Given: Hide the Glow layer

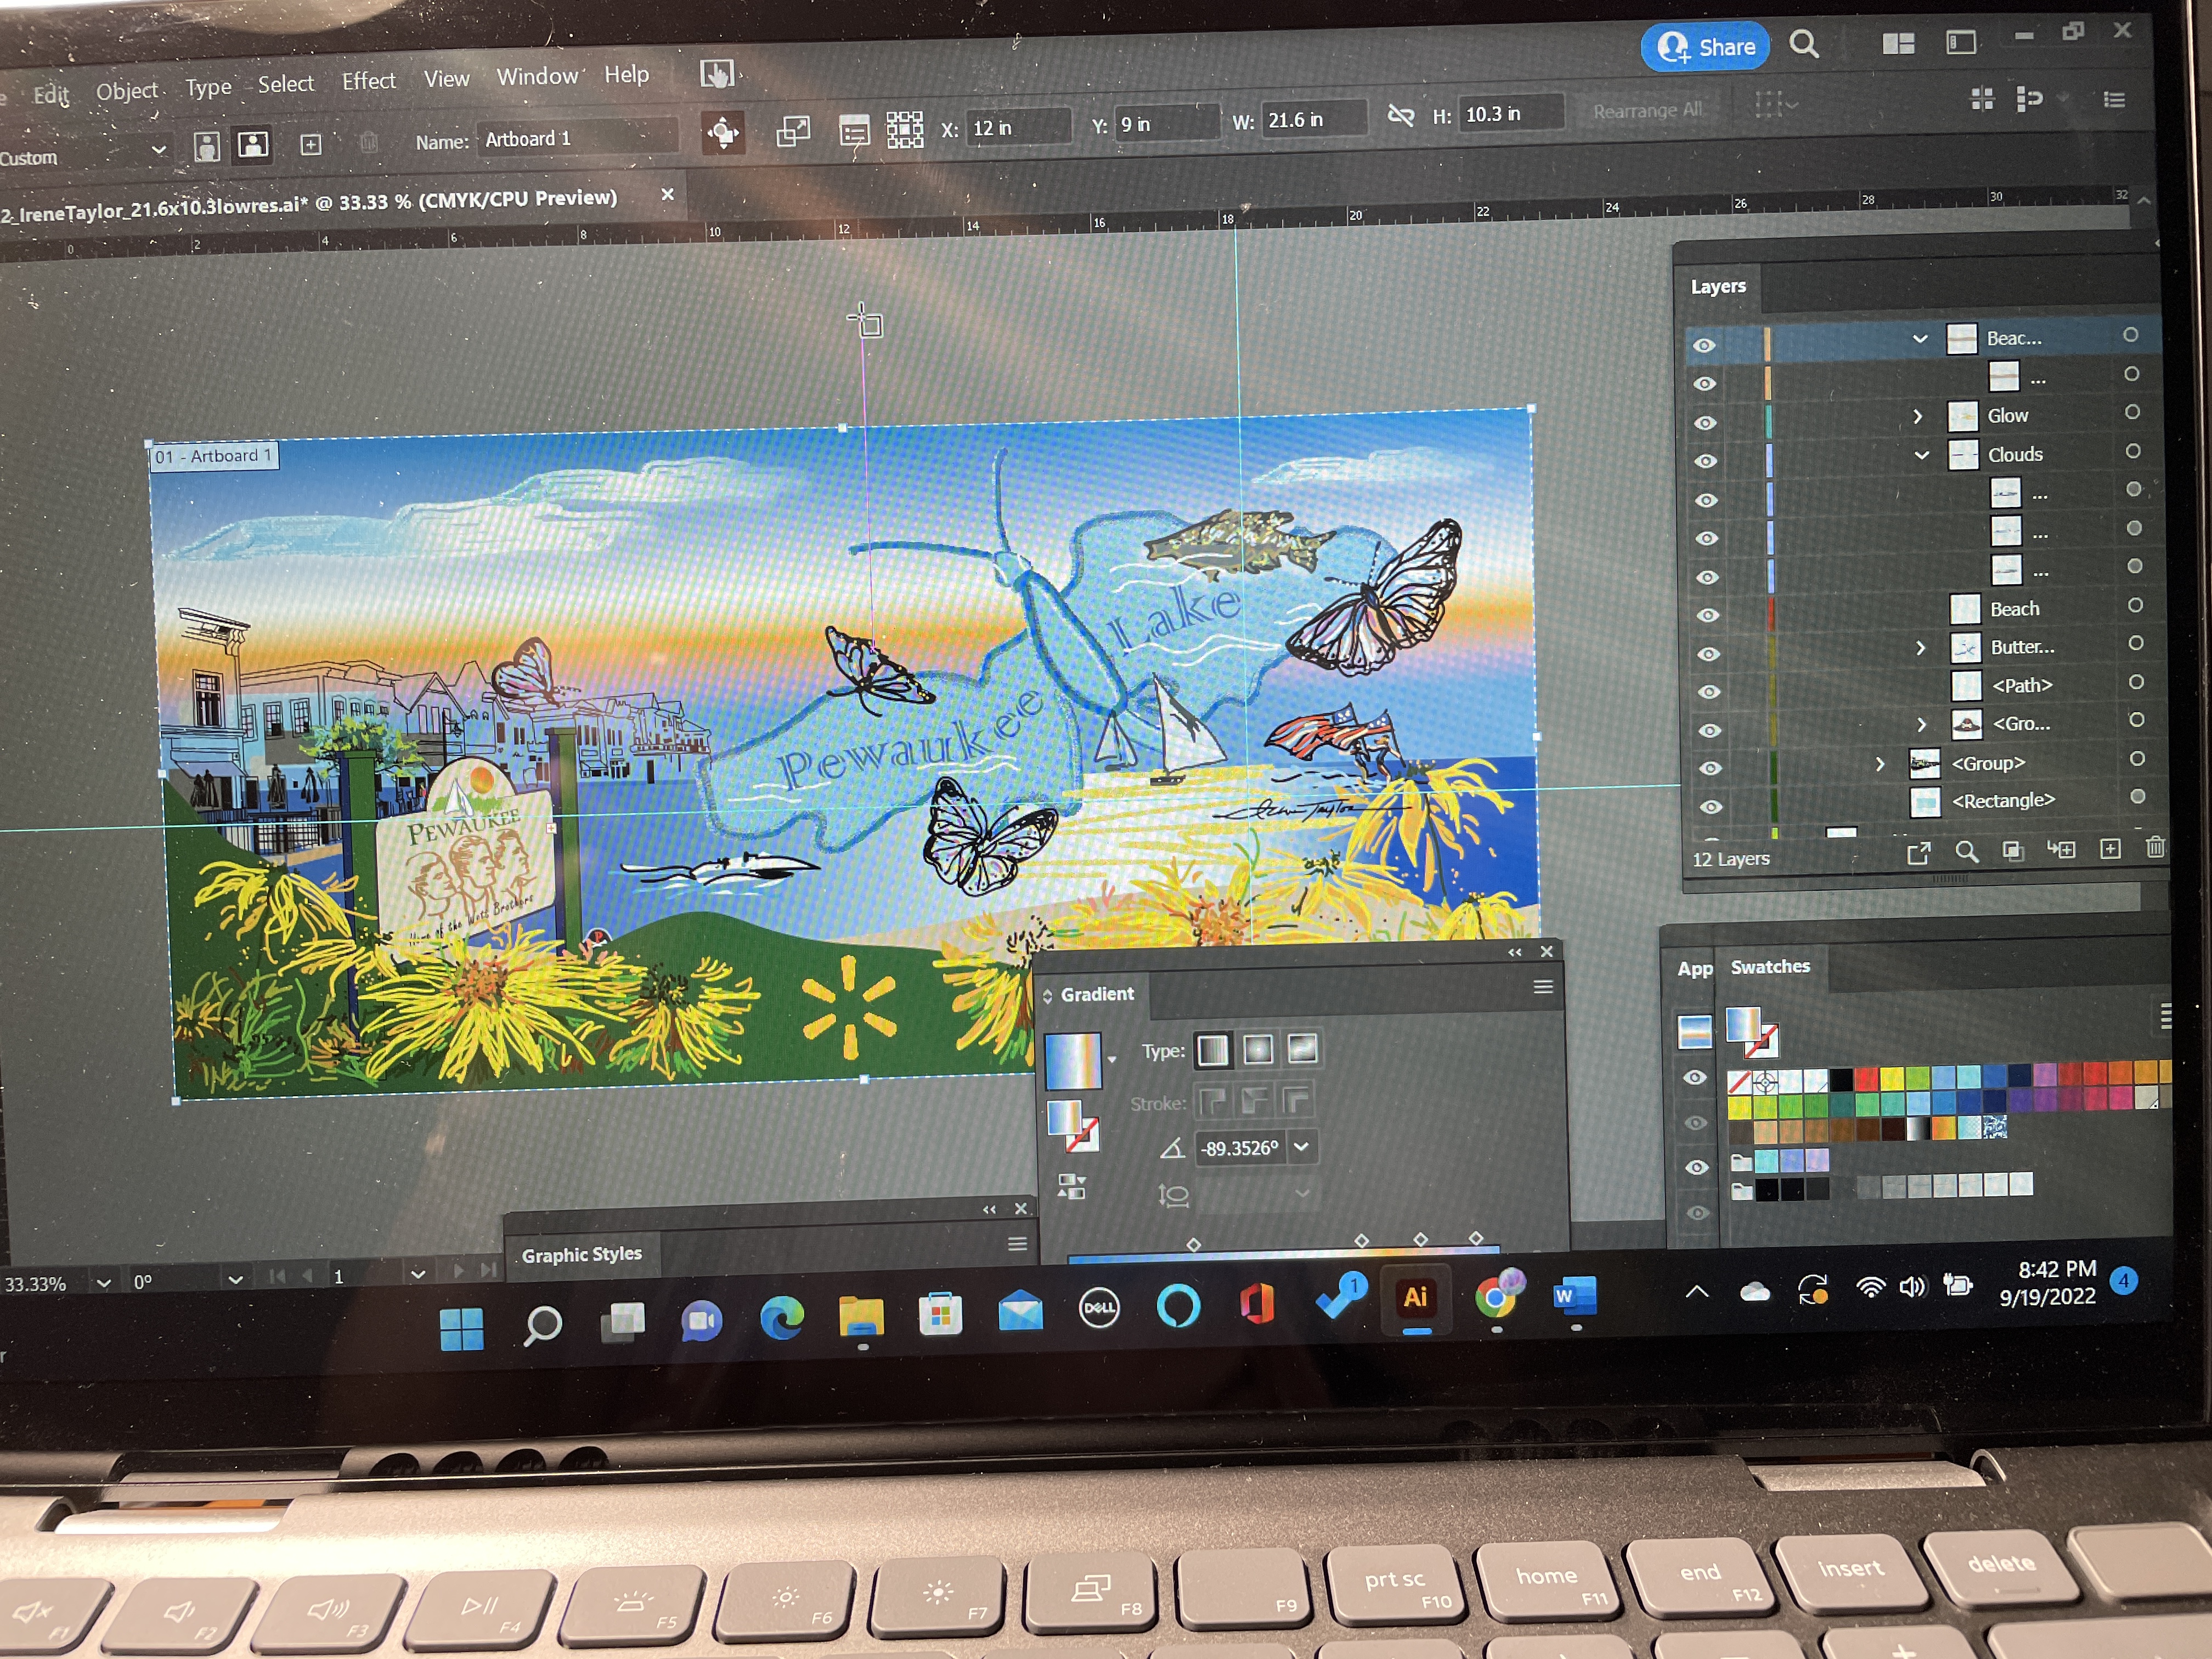Looking at the screenshot, I should pos(1705,423).
